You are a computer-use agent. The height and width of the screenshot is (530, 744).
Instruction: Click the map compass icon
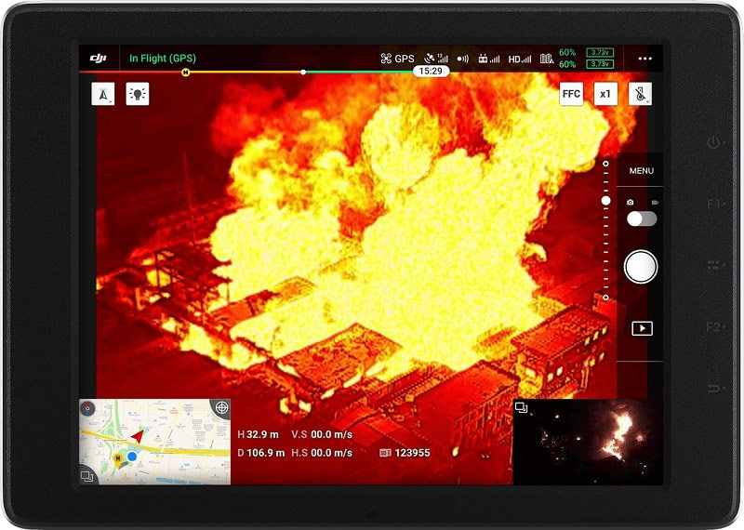pos(87,408)
